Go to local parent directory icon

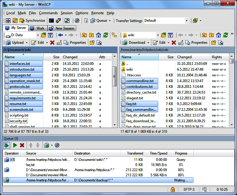[85, 35]
